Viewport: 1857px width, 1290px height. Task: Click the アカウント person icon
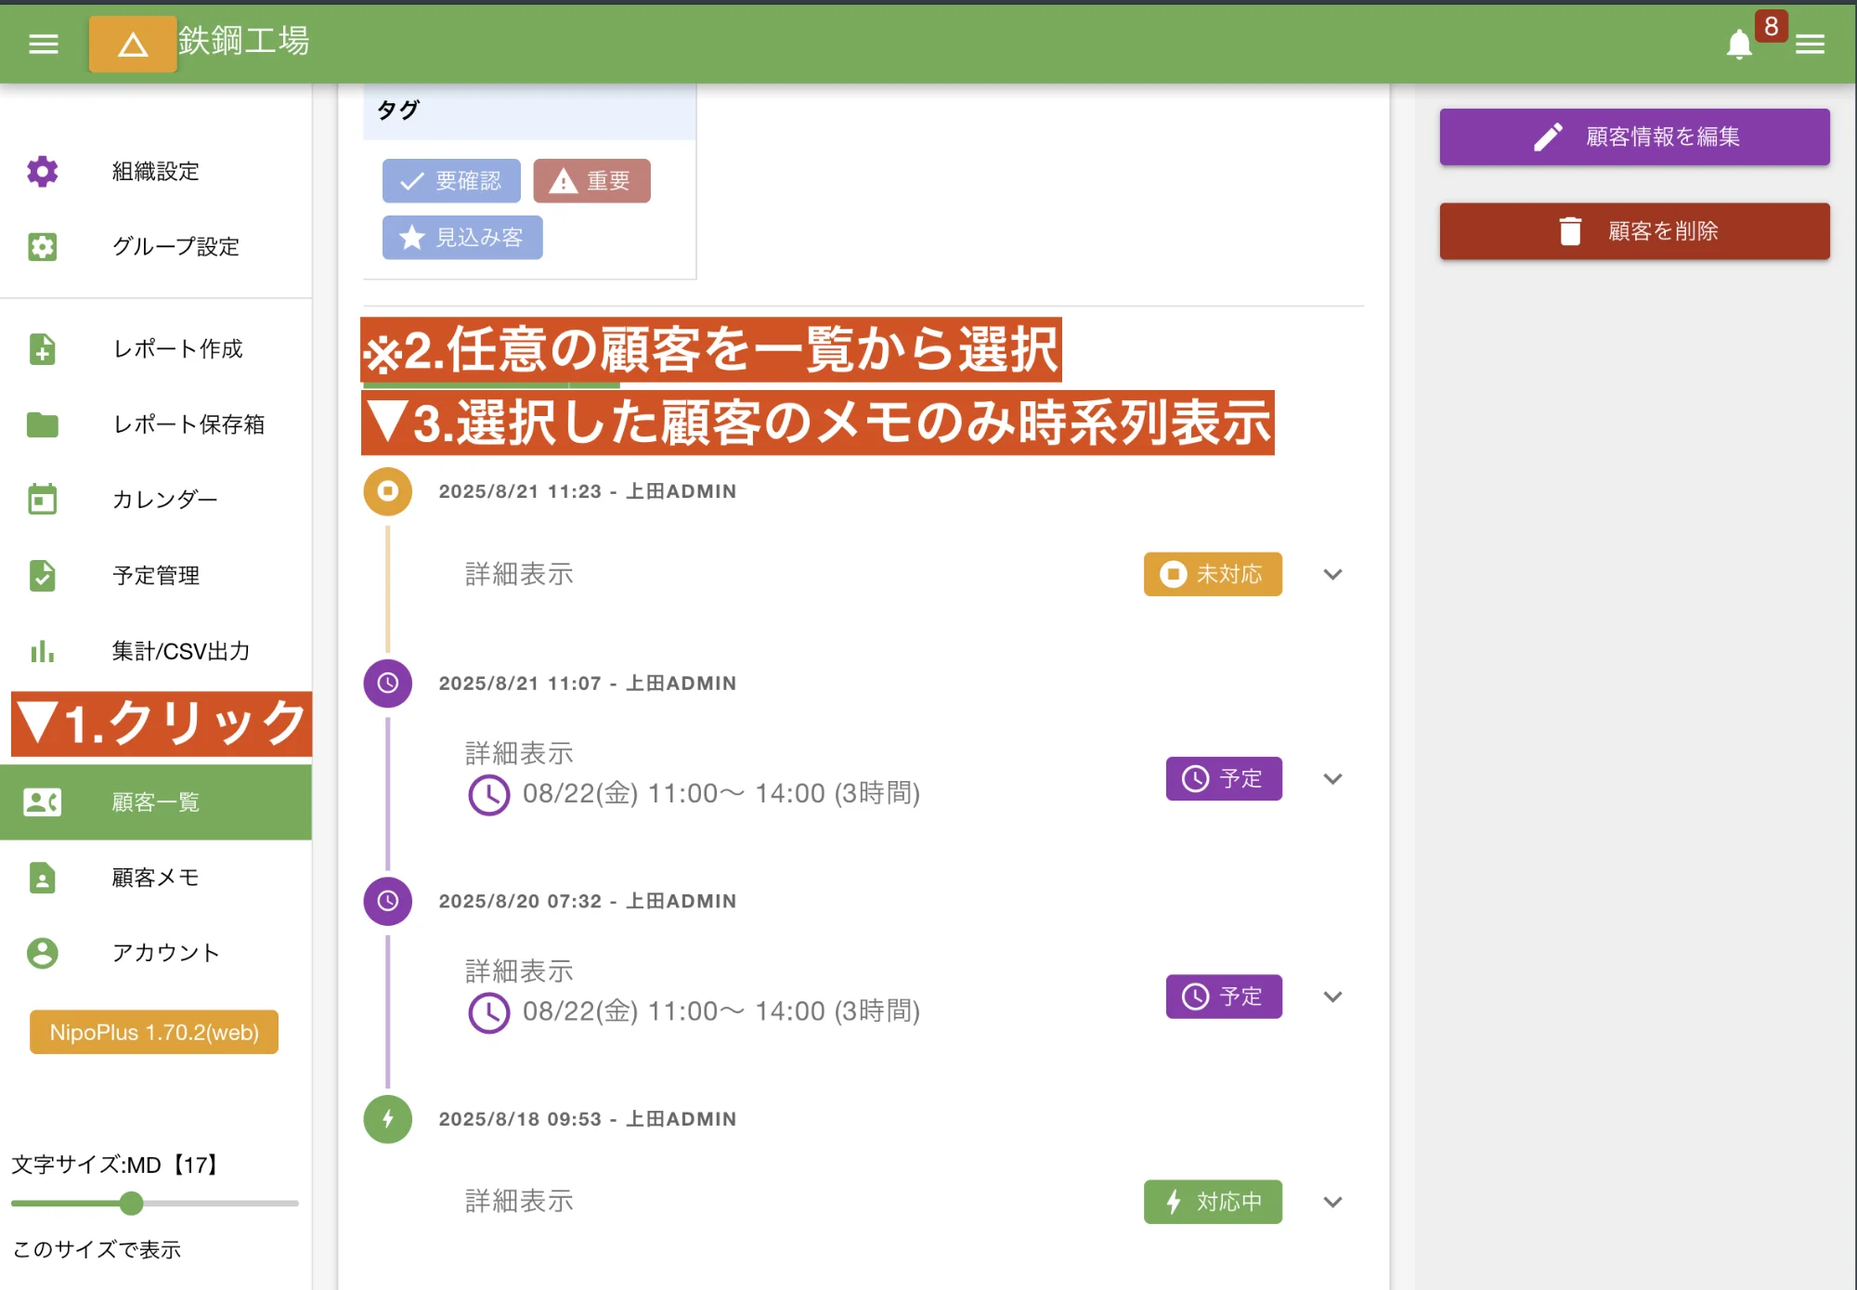[x=42, y=952]
